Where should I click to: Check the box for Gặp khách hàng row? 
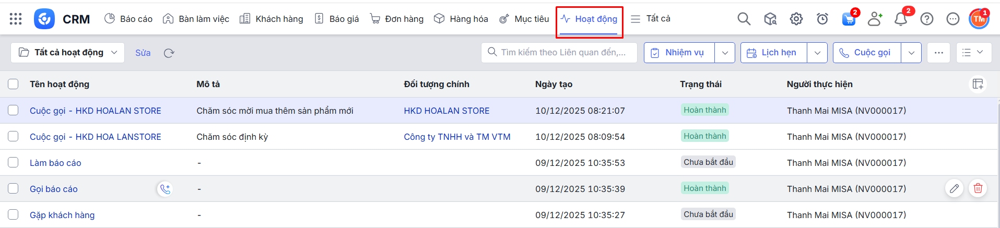pos(13,214)
